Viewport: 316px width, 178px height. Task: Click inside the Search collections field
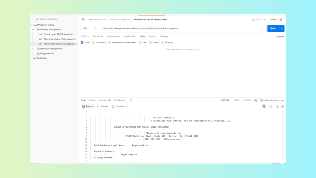(x=56, y=19)
